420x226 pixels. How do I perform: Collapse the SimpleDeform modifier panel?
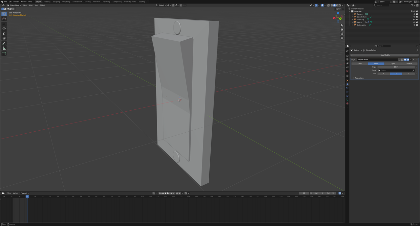pyautogui.click(x=352, y=60)
